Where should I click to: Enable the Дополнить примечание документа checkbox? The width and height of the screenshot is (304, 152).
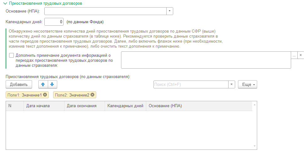coord(12,55)
